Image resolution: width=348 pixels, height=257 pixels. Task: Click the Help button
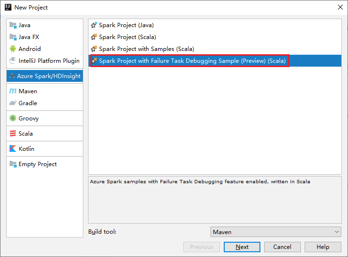pyautogui.click(x=323, y=247)
